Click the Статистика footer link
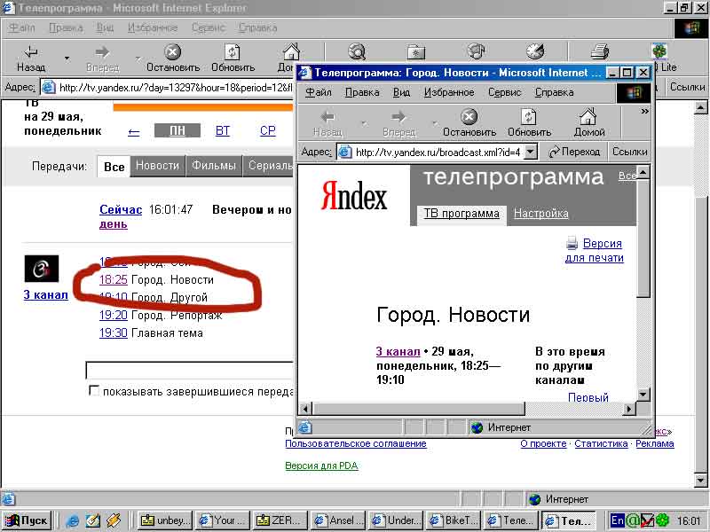Image resolution: width=710 pixels, height=532 pixels. 601,444
